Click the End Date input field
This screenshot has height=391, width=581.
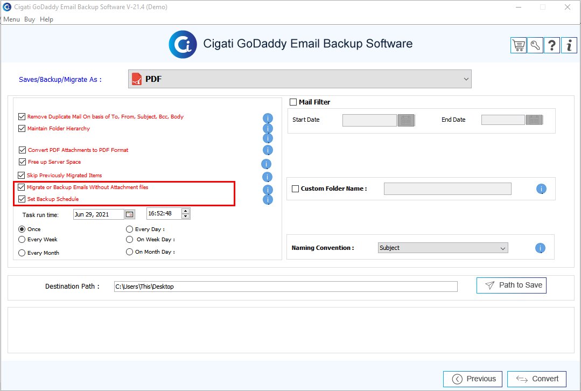pyautogui.click(x=503, y=120)
